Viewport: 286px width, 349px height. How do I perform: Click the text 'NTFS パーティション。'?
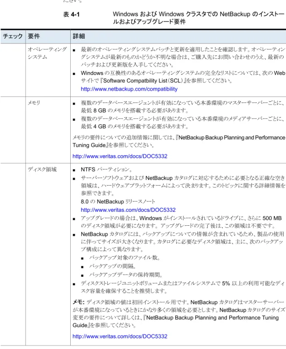pyautogui.click(x=107, y=169)
